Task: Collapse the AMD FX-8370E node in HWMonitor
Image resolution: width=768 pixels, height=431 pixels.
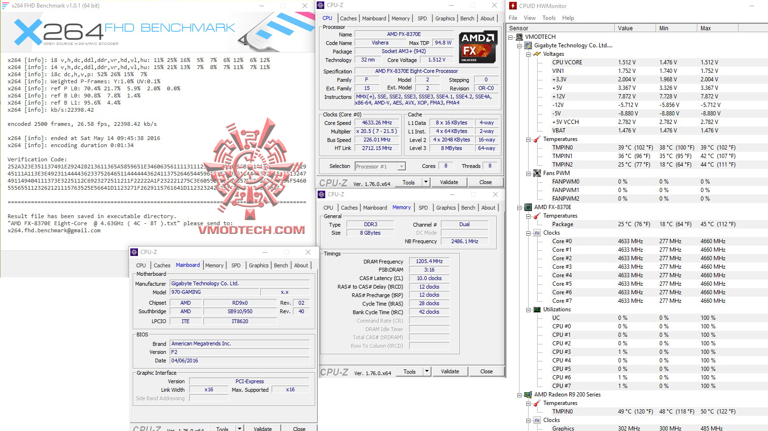Action: (520, 208)
